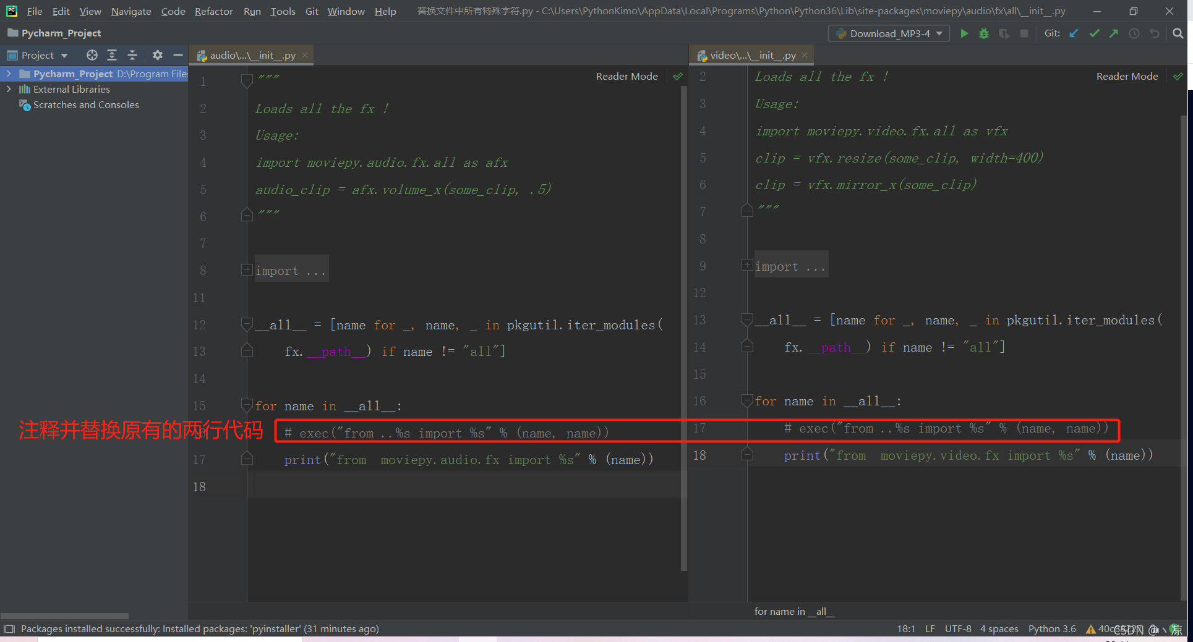The height and width of the screenshot is (642, 1193).
Task: Expand the Pycharm_Project tree node
Action: 9,74
